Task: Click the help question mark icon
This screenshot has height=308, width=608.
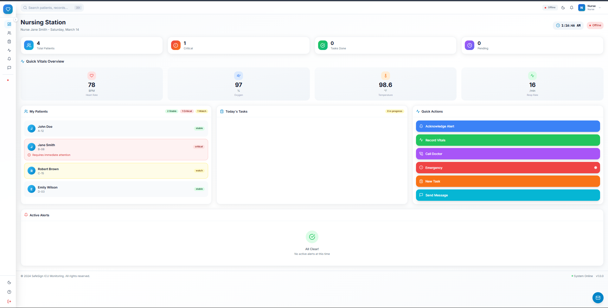Action: pyautogui.click(x=9, y=292)
